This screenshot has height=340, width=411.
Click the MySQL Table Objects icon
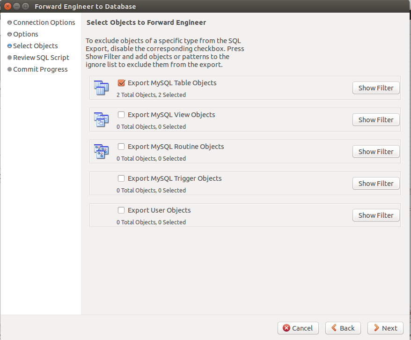point(101,88)
